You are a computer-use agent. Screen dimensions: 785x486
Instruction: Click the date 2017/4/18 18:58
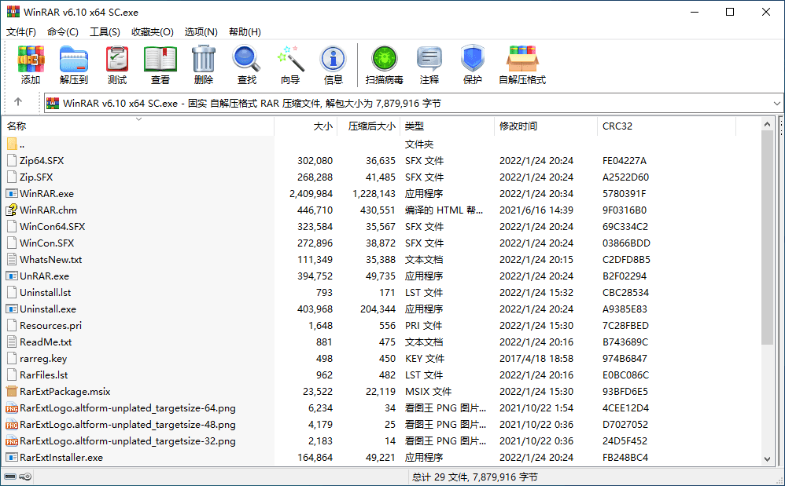click(x=536, y=358)
